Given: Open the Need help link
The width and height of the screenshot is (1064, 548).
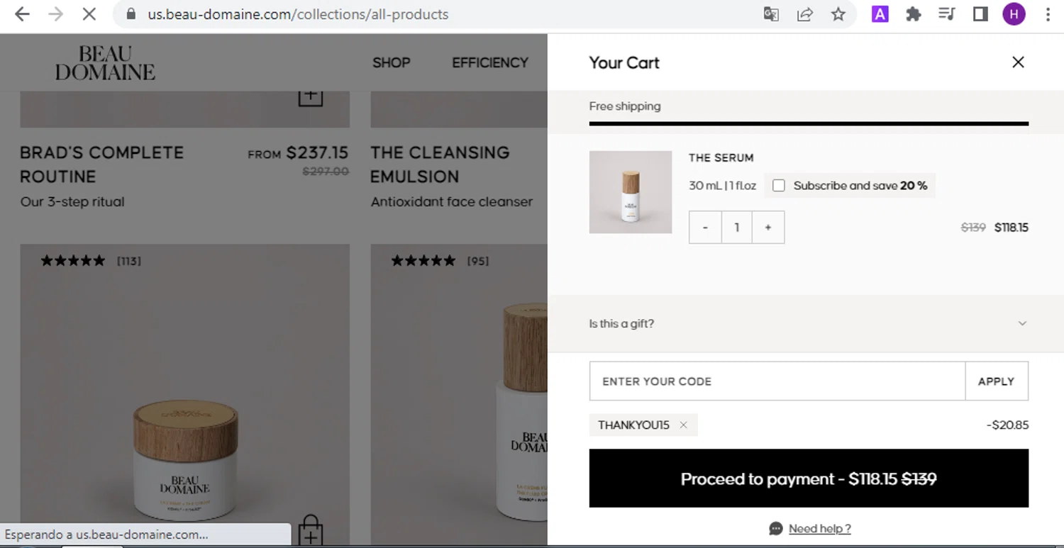Looking at the screenshot, I should [819, 529].
